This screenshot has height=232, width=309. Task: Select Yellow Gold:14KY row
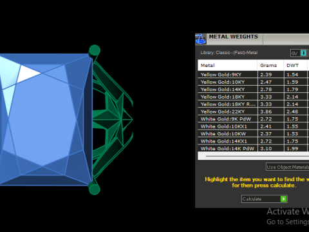click(253, 90)
